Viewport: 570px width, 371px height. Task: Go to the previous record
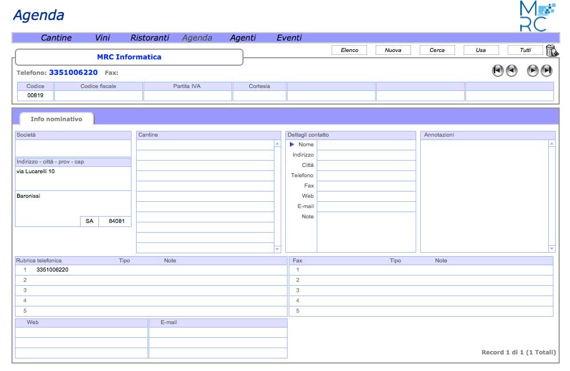click(x=512, y=70)
